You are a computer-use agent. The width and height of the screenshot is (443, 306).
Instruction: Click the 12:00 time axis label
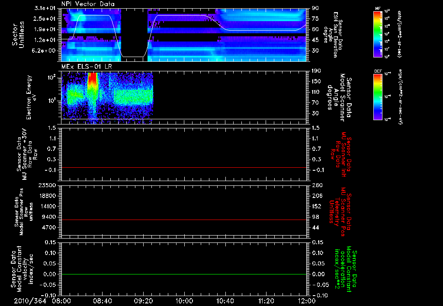point(307,301)
